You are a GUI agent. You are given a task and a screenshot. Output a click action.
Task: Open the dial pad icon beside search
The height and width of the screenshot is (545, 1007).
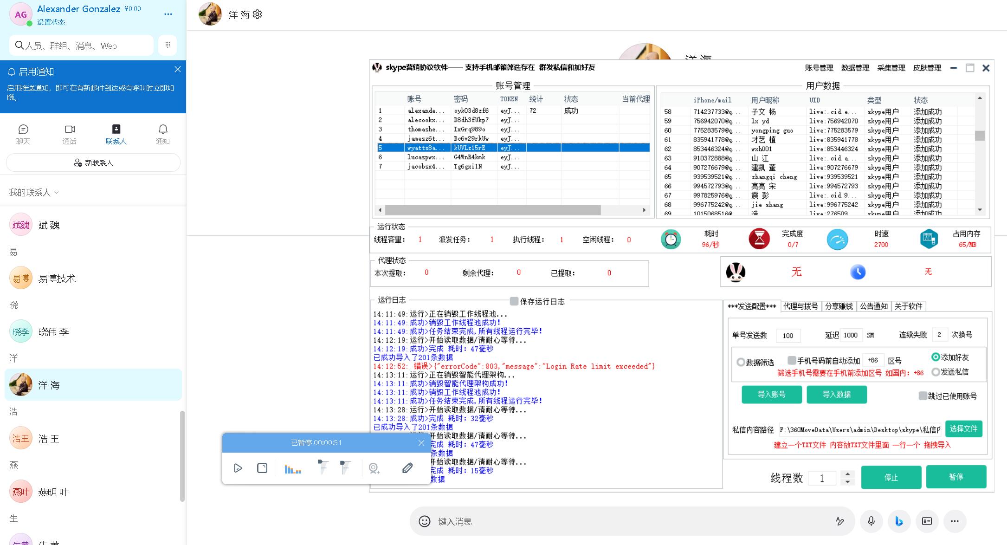point(168,45)
